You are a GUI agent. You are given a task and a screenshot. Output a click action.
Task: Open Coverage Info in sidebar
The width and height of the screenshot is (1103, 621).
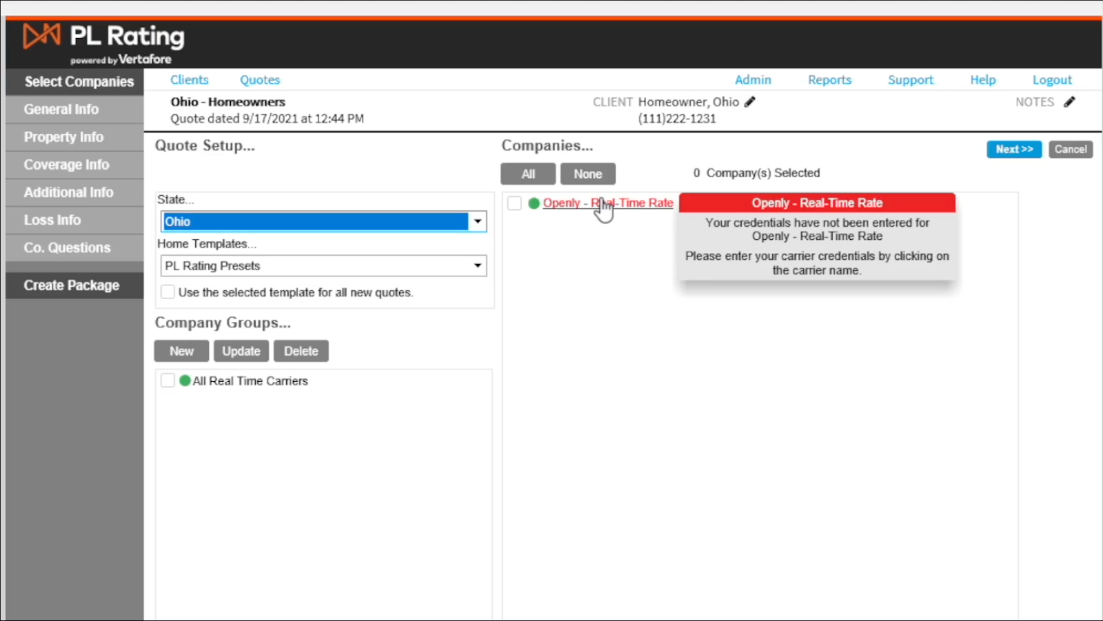(x=75, y=165)
